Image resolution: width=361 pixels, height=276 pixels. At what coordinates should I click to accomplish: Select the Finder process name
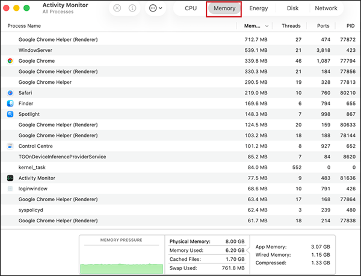pyautogui.click(x=26, y=103)
